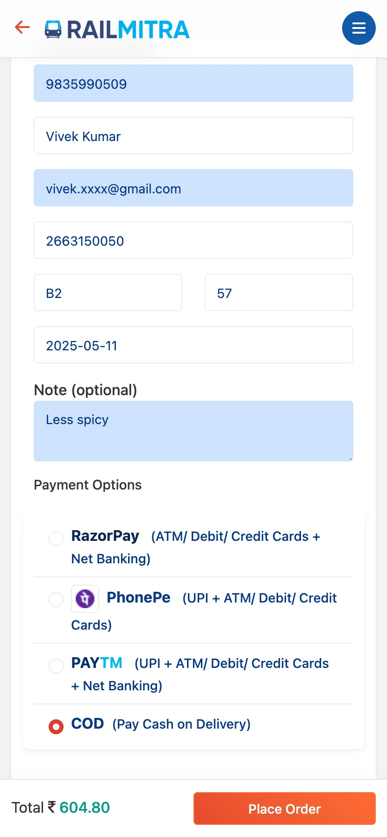The width and height of the screenshot is (387, 837).
Task: Click the RailMitra train logo icon
Action: [53, 29]
